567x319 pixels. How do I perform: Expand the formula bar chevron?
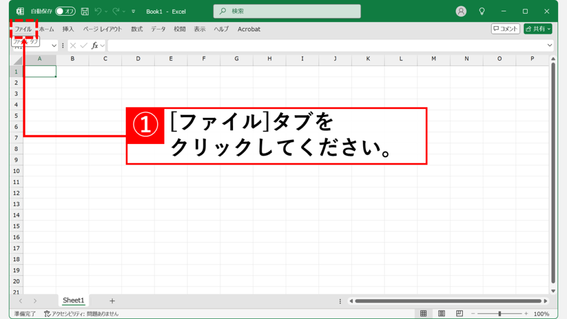pyautogui.click(x=550, y=45)
